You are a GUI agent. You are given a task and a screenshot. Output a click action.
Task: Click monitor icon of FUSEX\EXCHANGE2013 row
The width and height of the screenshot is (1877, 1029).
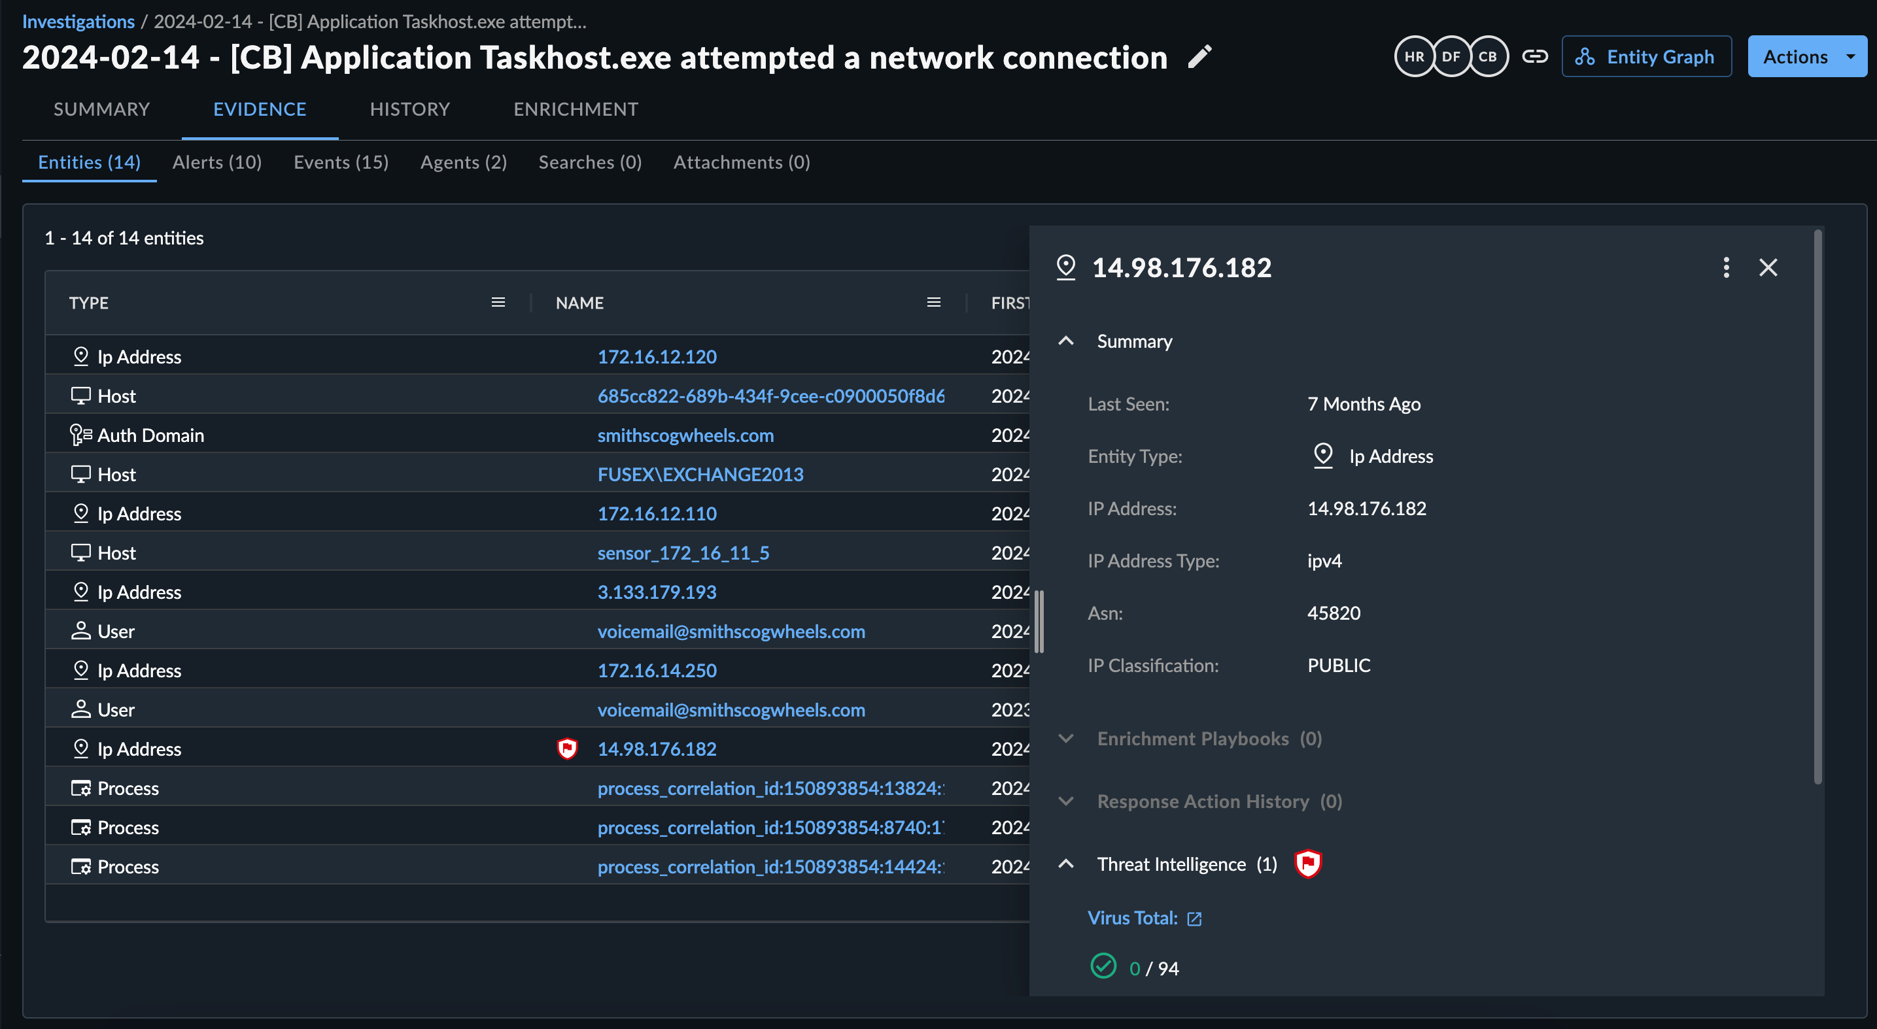click(81, 474)
